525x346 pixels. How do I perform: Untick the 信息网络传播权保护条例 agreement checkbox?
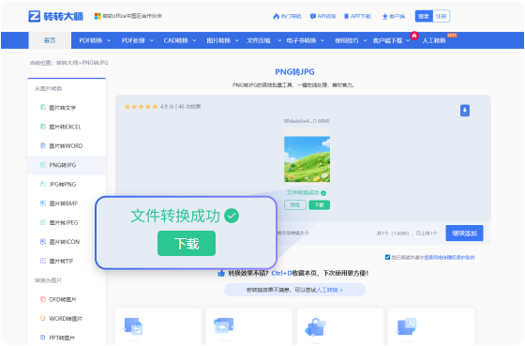pyautogui.click(x=387, y=257)
